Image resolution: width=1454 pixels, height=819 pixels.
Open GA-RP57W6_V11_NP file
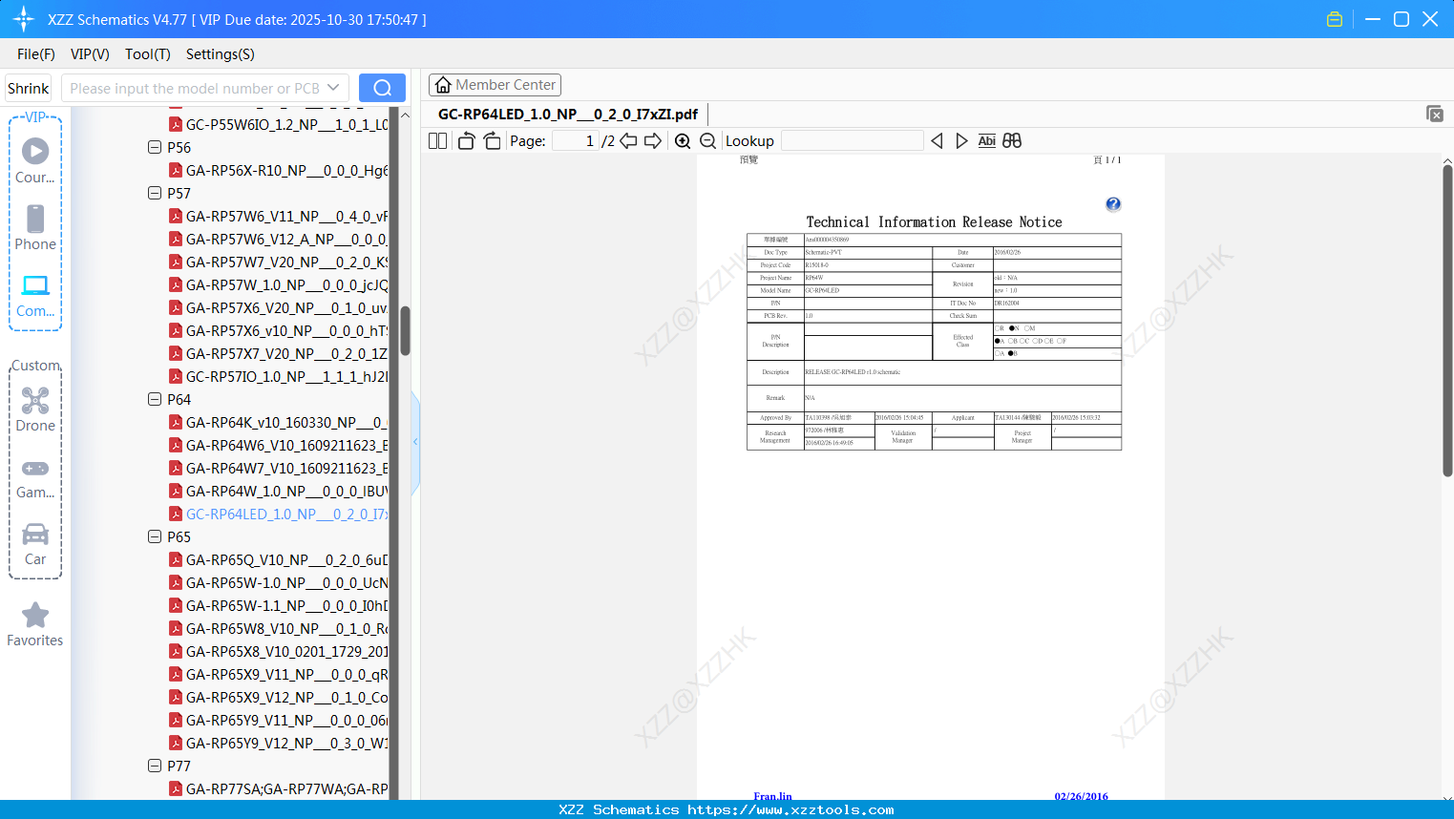click(x=279, y=216)
